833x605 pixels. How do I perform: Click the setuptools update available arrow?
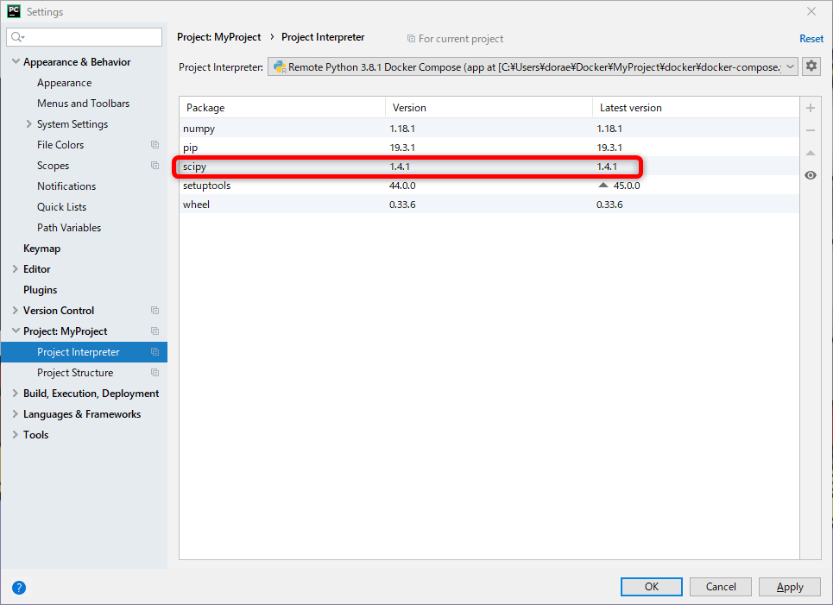(603, 186)
